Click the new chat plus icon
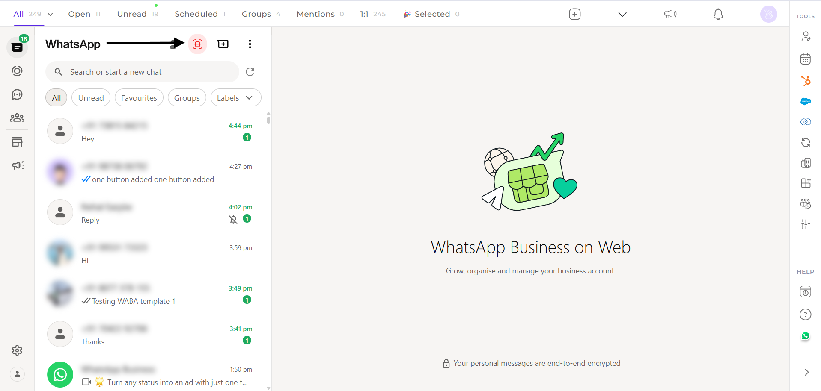The width and height of the screenshot is (821, 391). [223, 44]
